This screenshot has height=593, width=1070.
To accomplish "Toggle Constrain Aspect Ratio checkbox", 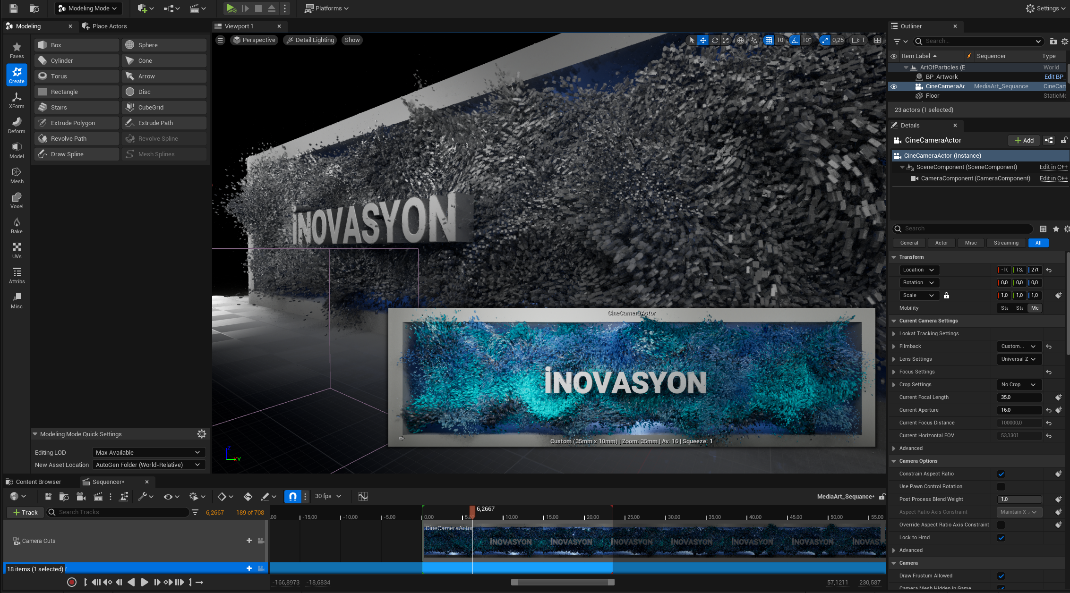I will pyautogui.click(x=1001, y=474).
